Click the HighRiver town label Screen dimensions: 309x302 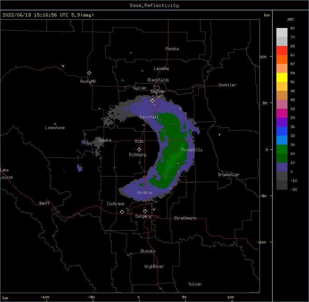154,266
